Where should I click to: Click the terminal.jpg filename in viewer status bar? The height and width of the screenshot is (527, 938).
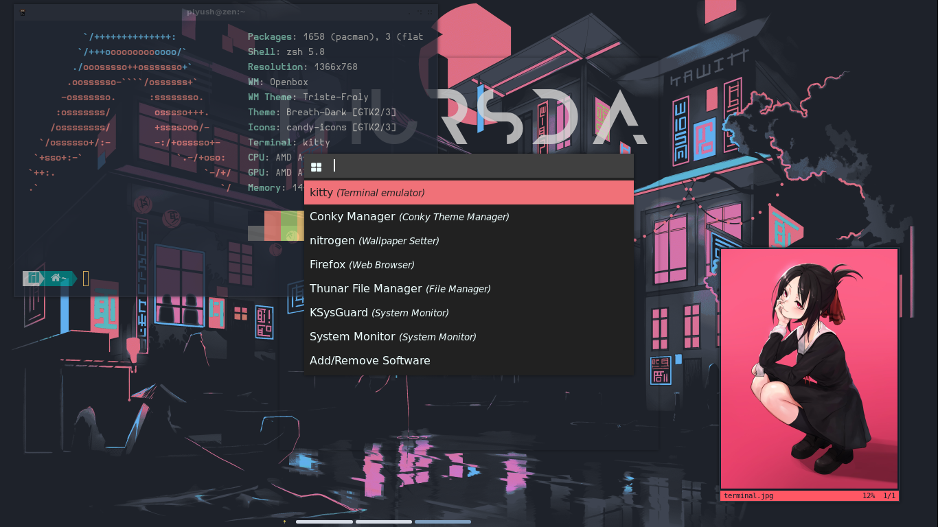point(748,495)
